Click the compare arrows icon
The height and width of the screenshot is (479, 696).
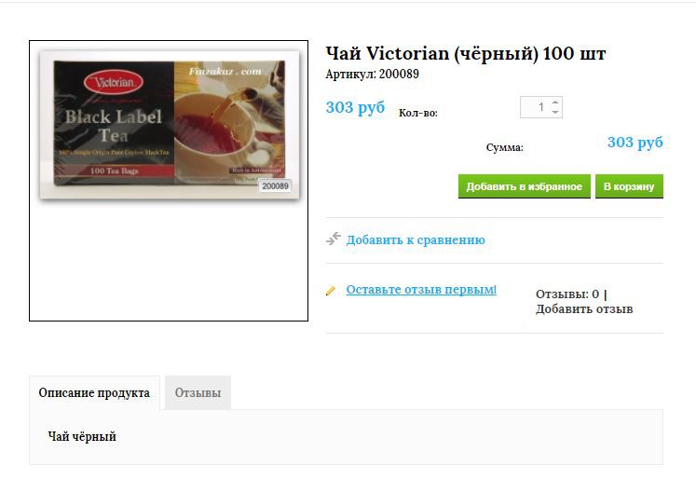coord(334,239)
